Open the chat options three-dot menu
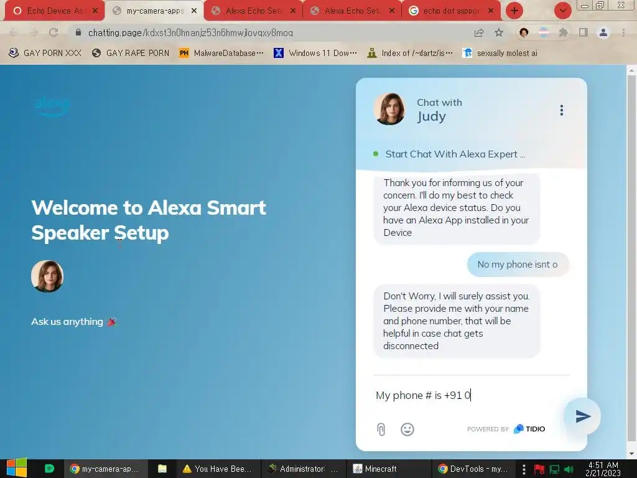 [562, 110]
